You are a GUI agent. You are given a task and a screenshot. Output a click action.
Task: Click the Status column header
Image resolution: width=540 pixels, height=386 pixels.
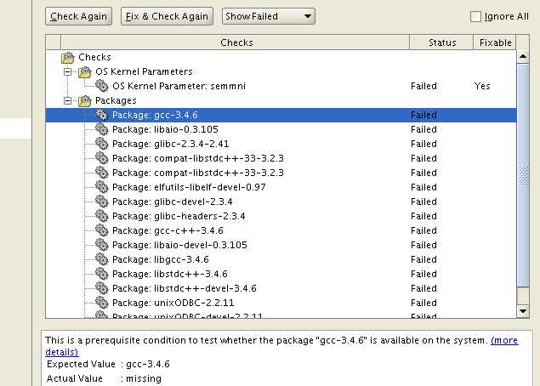click(441, 43)
